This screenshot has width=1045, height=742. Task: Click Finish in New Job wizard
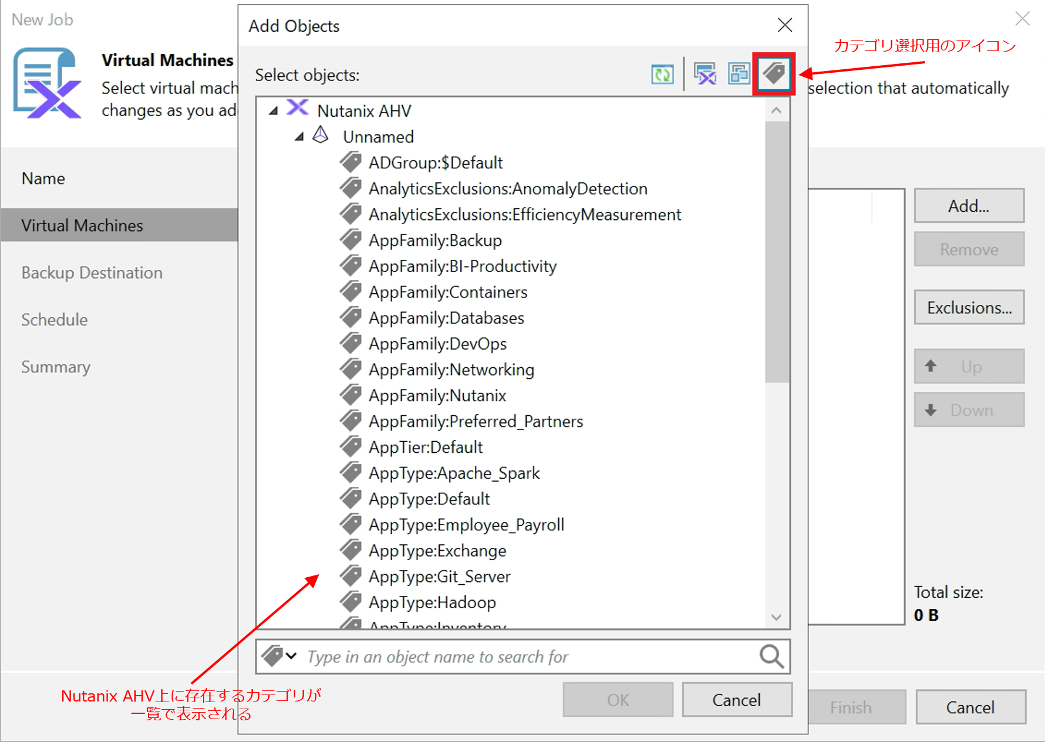(857, 707)
